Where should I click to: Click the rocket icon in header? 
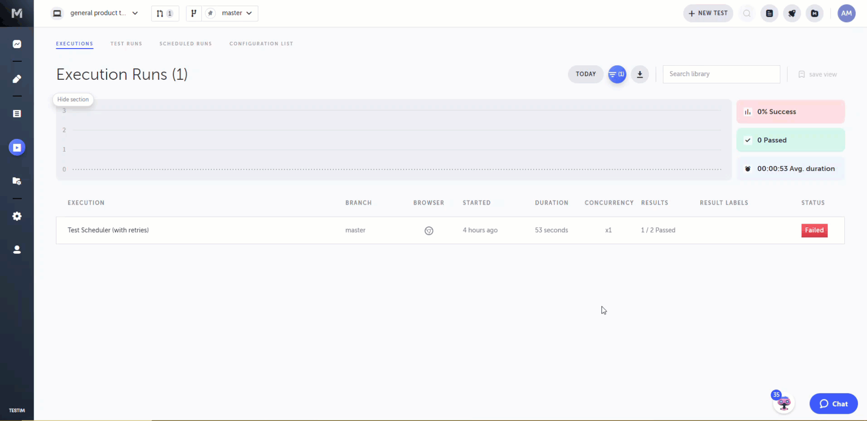[792, 14]
